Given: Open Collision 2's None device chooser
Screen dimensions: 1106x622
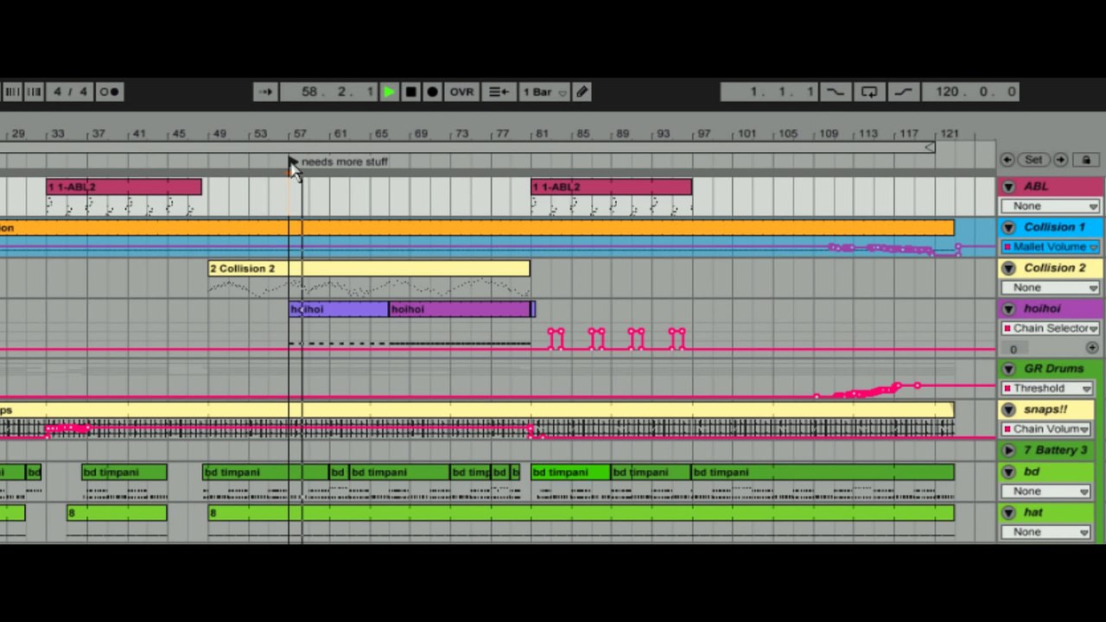Looking at the screenshot, I should pos(1050,287).
